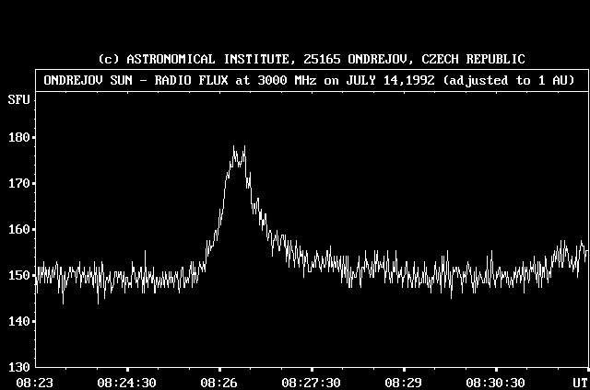The width and height of the screenshot is (590, 390).
Task: Click the Astronomical Institute copyright text
Action: [312, 59]
